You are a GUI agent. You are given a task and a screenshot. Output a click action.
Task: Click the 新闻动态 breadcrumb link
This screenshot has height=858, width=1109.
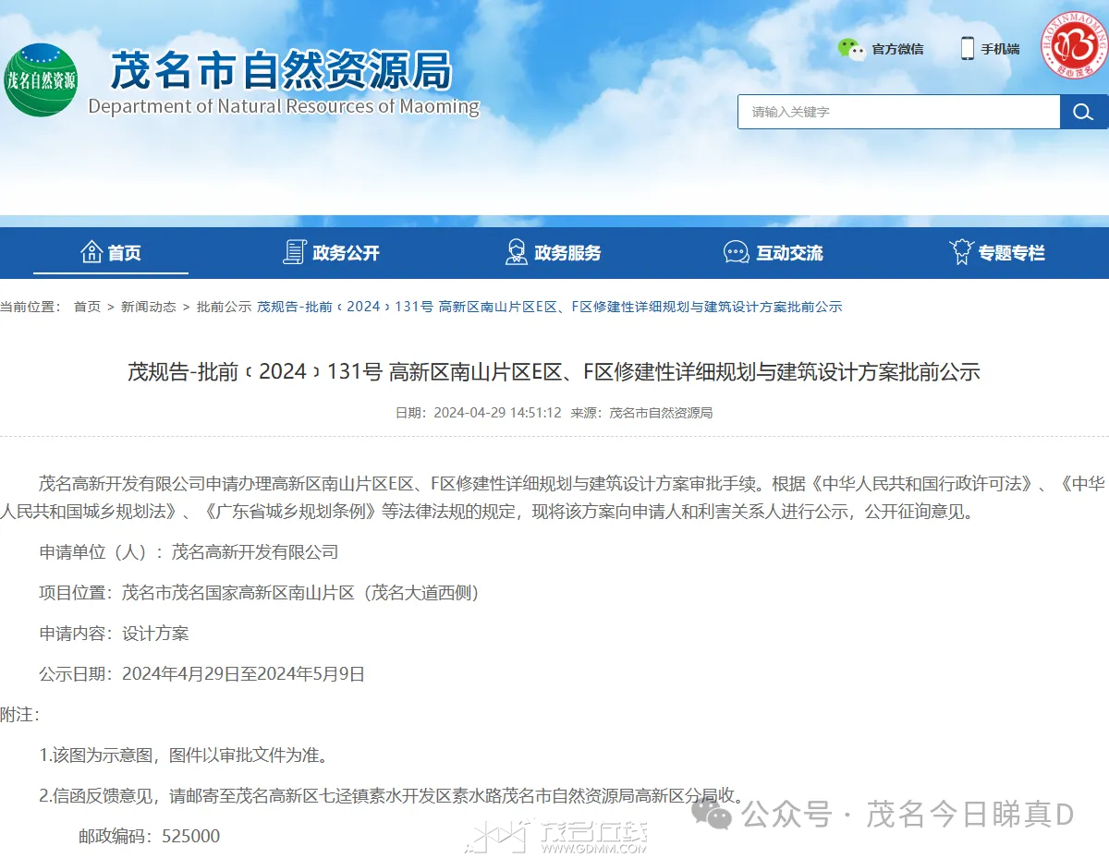148,307
